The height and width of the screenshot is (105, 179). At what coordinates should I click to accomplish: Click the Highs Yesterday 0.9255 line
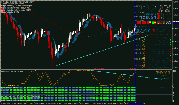16,8
